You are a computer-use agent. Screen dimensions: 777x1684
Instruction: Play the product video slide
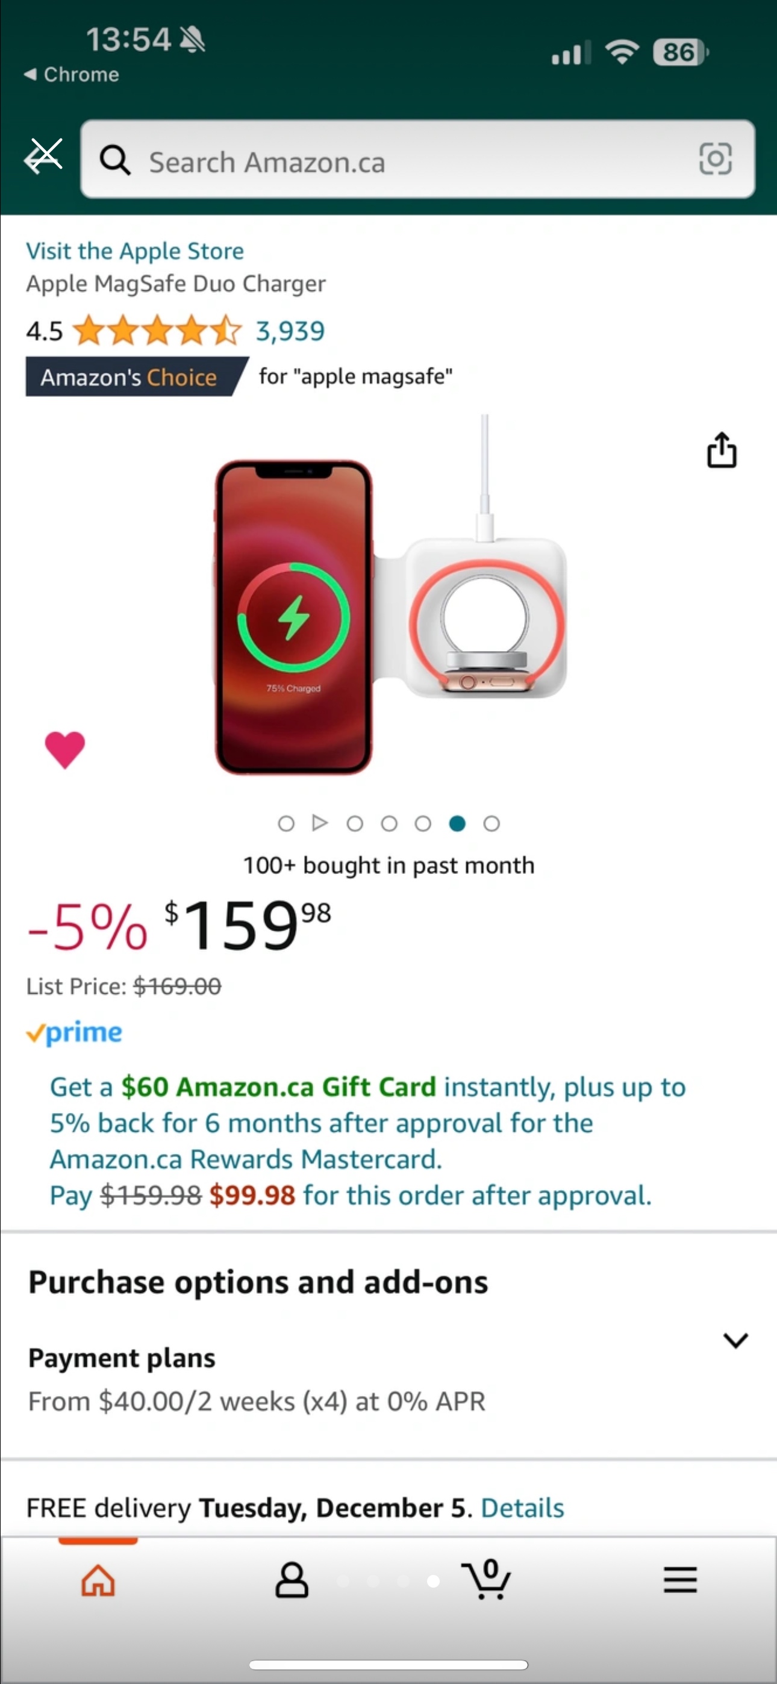(320, 823)
